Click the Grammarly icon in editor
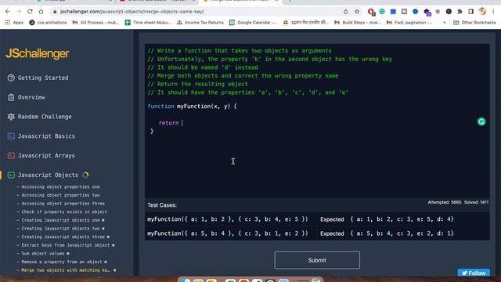 coord(481,121)
